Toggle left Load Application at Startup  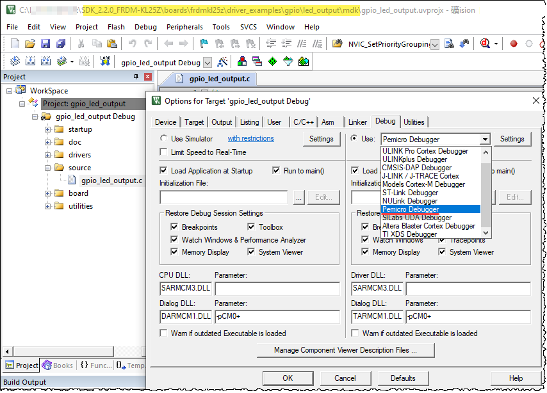163,170
